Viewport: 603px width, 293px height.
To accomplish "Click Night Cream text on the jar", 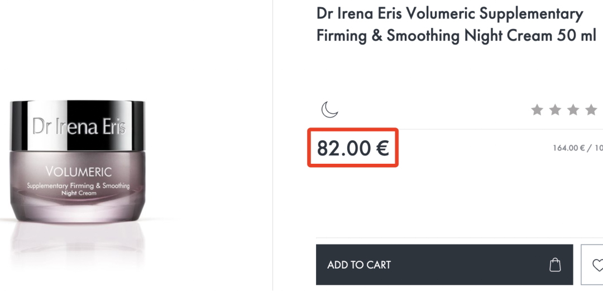I will [x=79, y=193].
